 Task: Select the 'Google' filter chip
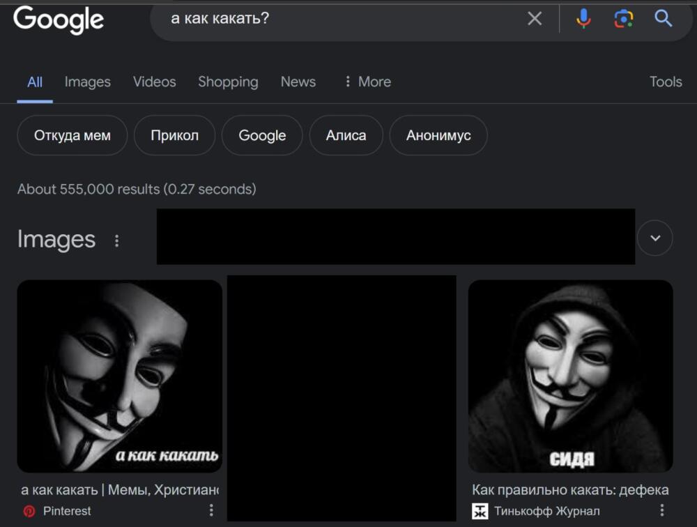262,135
